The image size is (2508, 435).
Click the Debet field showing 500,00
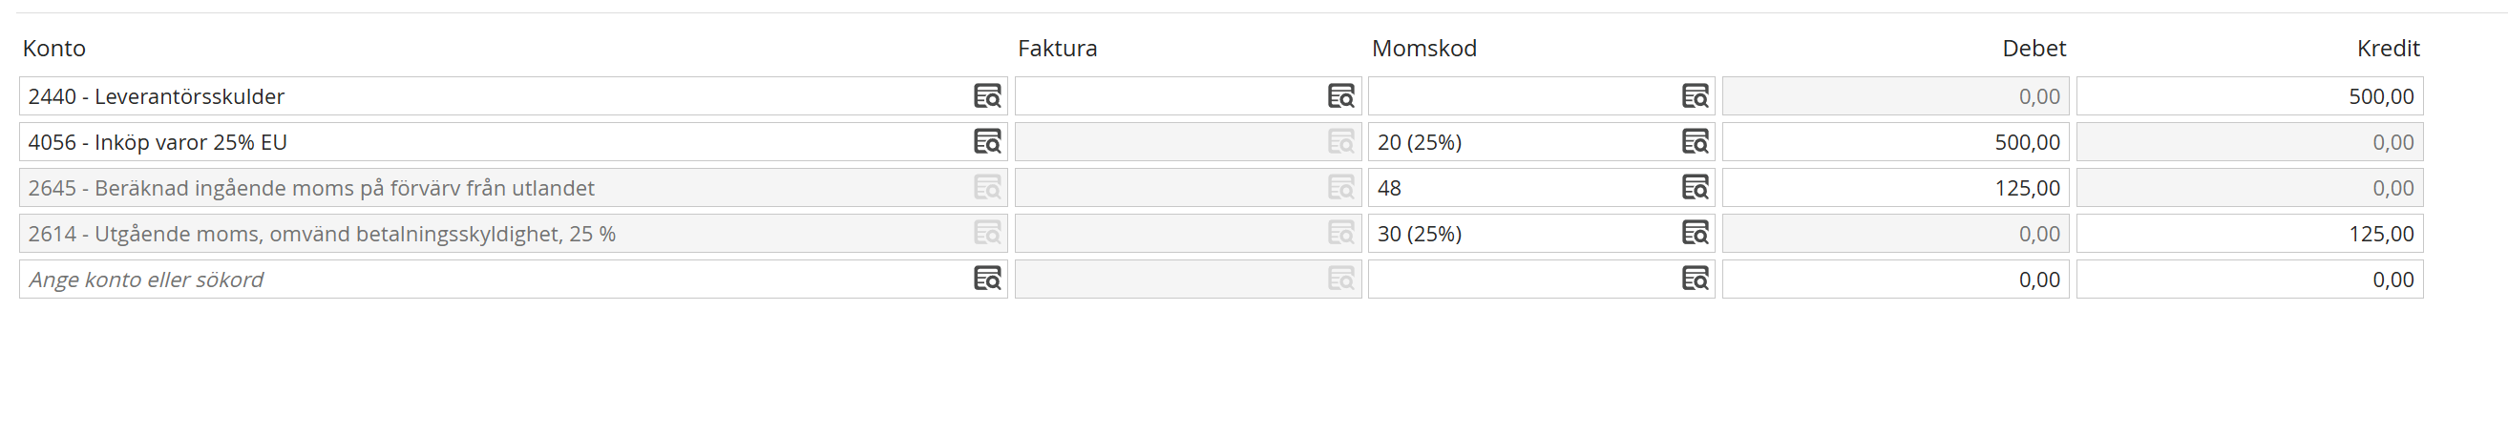1895,142
